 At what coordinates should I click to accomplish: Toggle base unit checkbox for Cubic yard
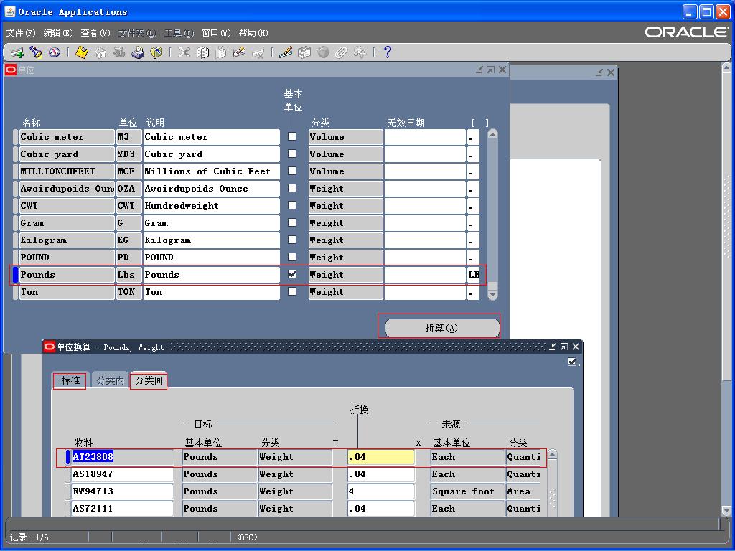point(292,154)
